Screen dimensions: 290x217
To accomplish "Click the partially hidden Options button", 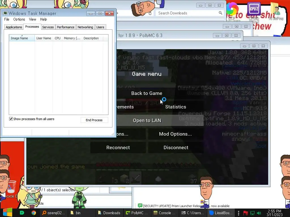I will pyautogui.click(x=131, y=134).
